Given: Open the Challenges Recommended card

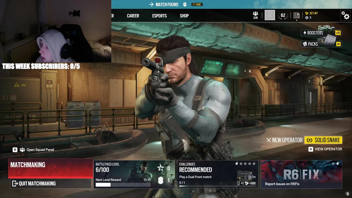Looking at the screenshot, I should click(x=218, y=174).
